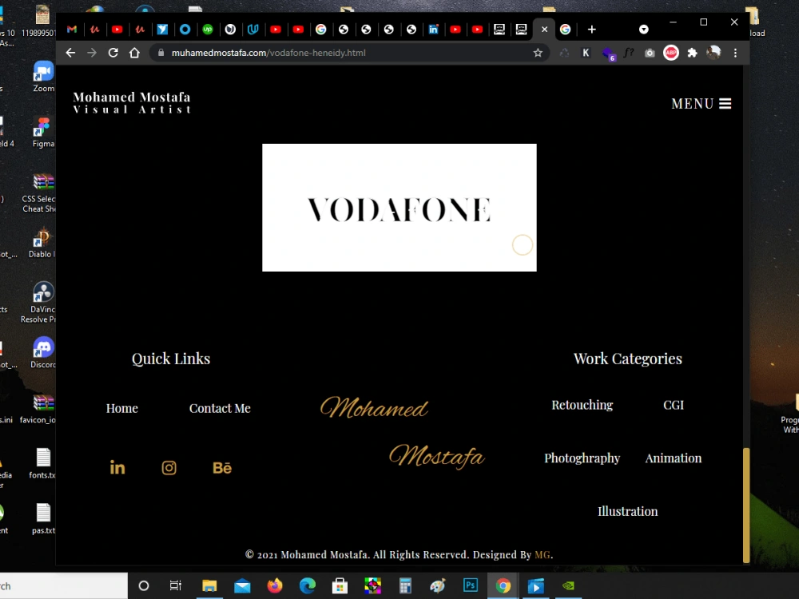Open the Mail app from the taskbar

coord(242,585)
